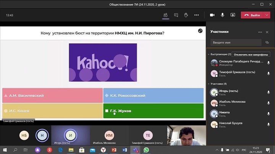Open the dropdown arrow next to Выйти

[x=267, y=15]
